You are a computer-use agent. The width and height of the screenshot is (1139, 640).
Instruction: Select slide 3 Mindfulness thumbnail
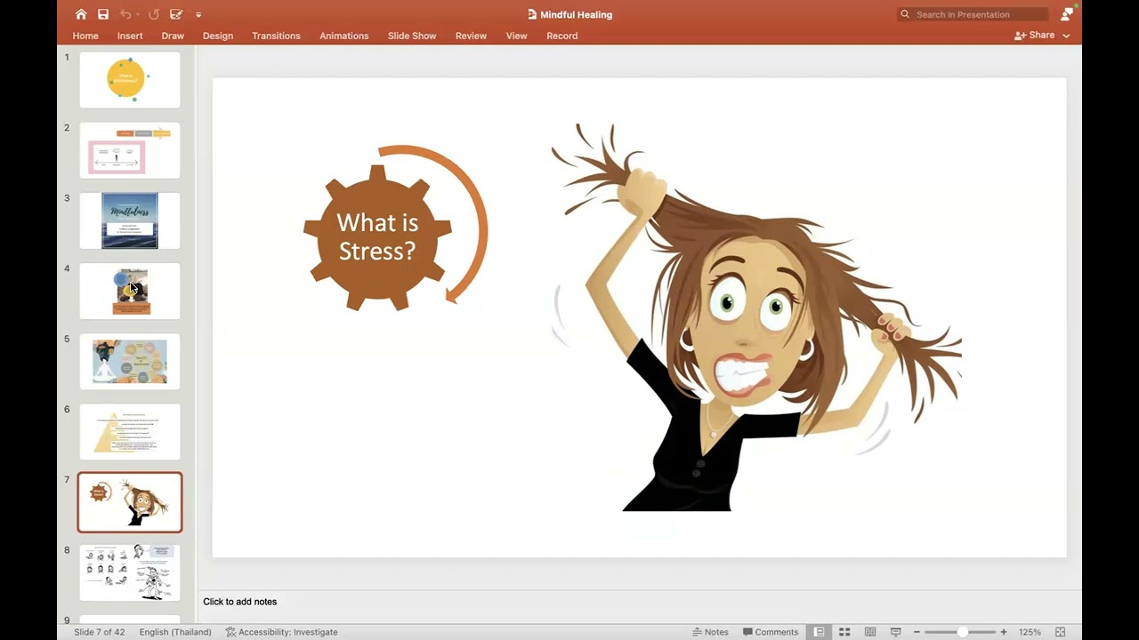[x=130, y=220]
